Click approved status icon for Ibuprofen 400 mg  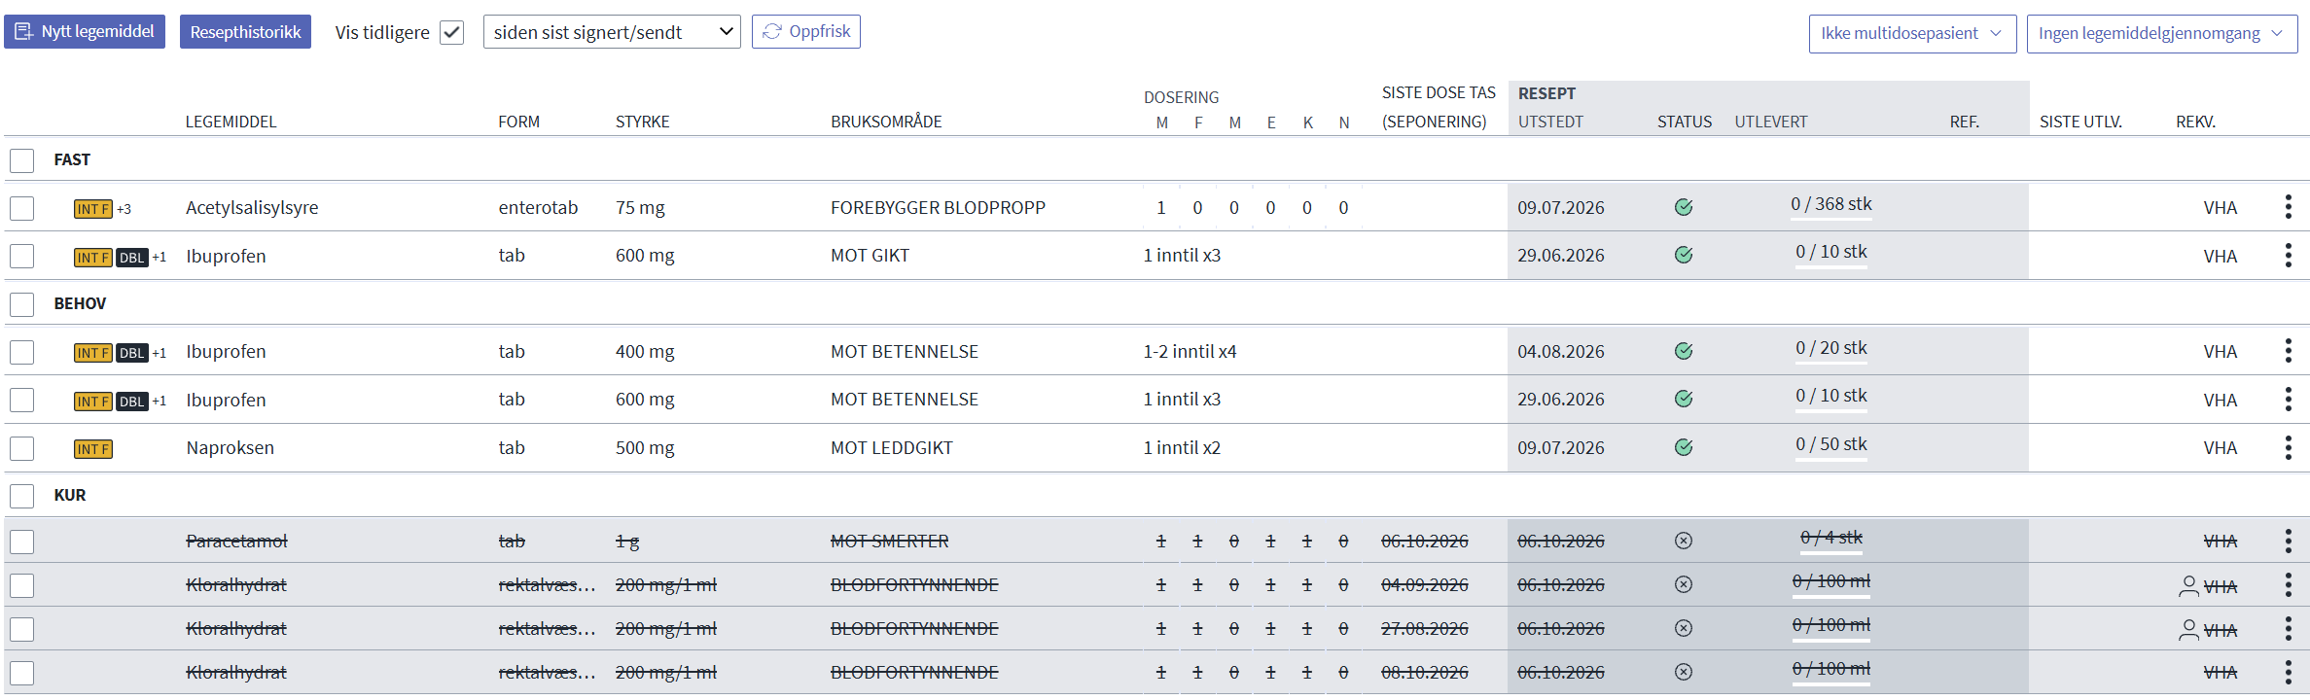click(1684, 351)
